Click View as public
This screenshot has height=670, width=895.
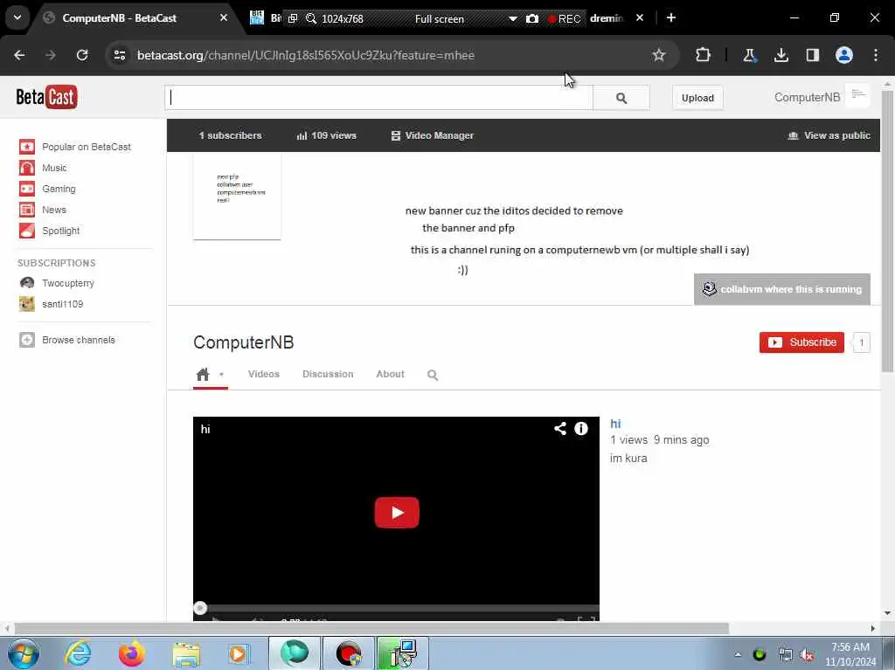coord(829,135)
